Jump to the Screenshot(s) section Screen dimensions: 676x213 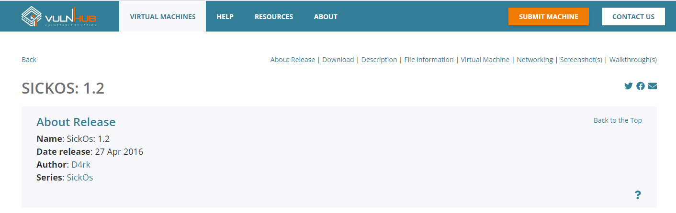coord(581,60)
